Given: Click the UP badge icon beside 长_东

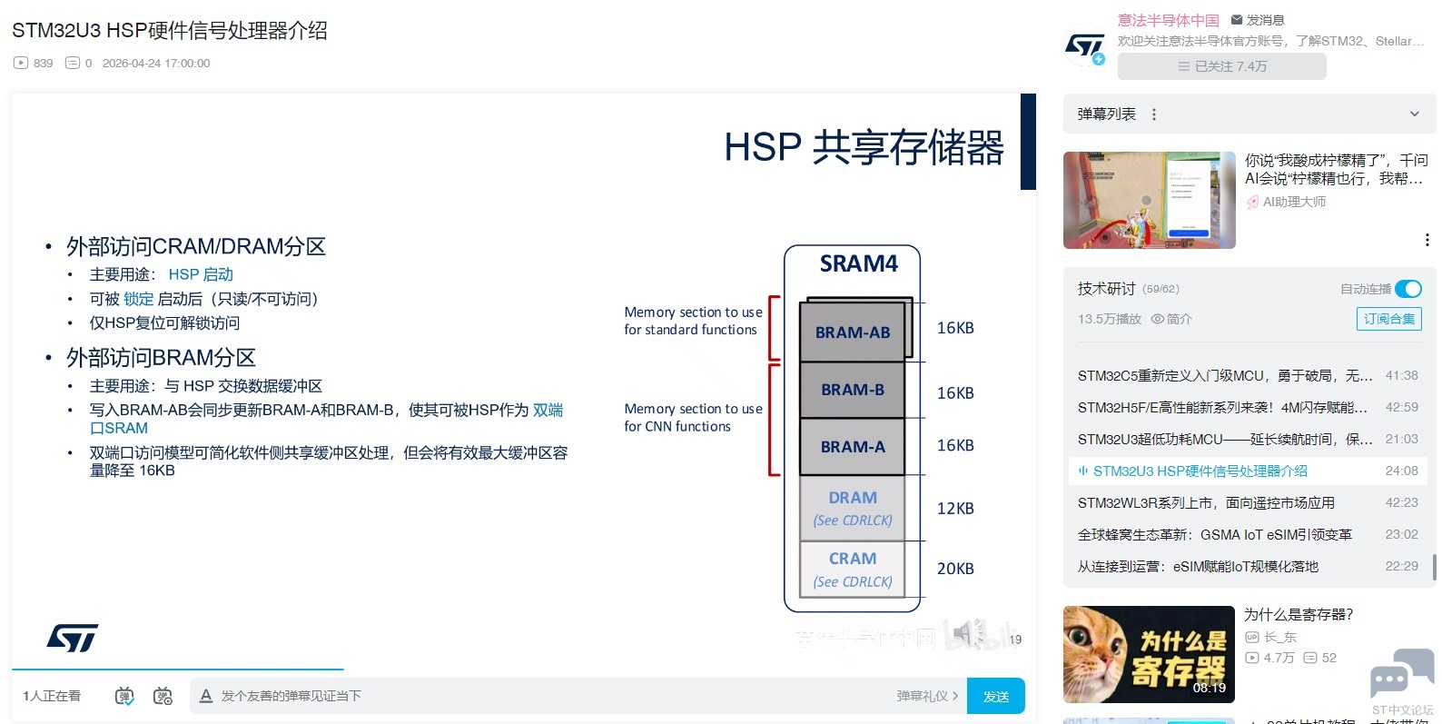Looking at the screenshot, I should 1252,638.
